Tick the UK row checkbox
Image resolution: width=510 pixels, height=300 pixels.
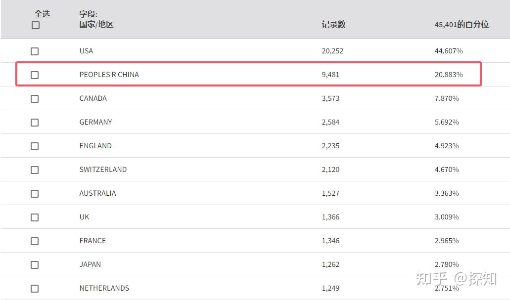[35, 217]
